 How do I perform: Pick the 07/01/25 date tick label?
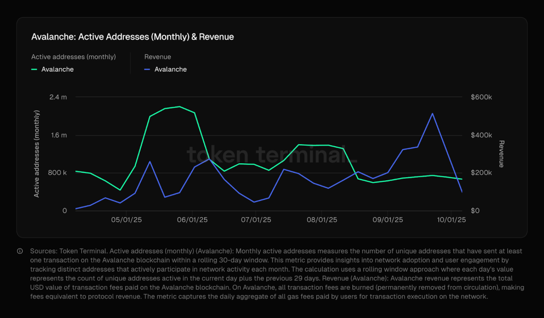tap(256, 220)
